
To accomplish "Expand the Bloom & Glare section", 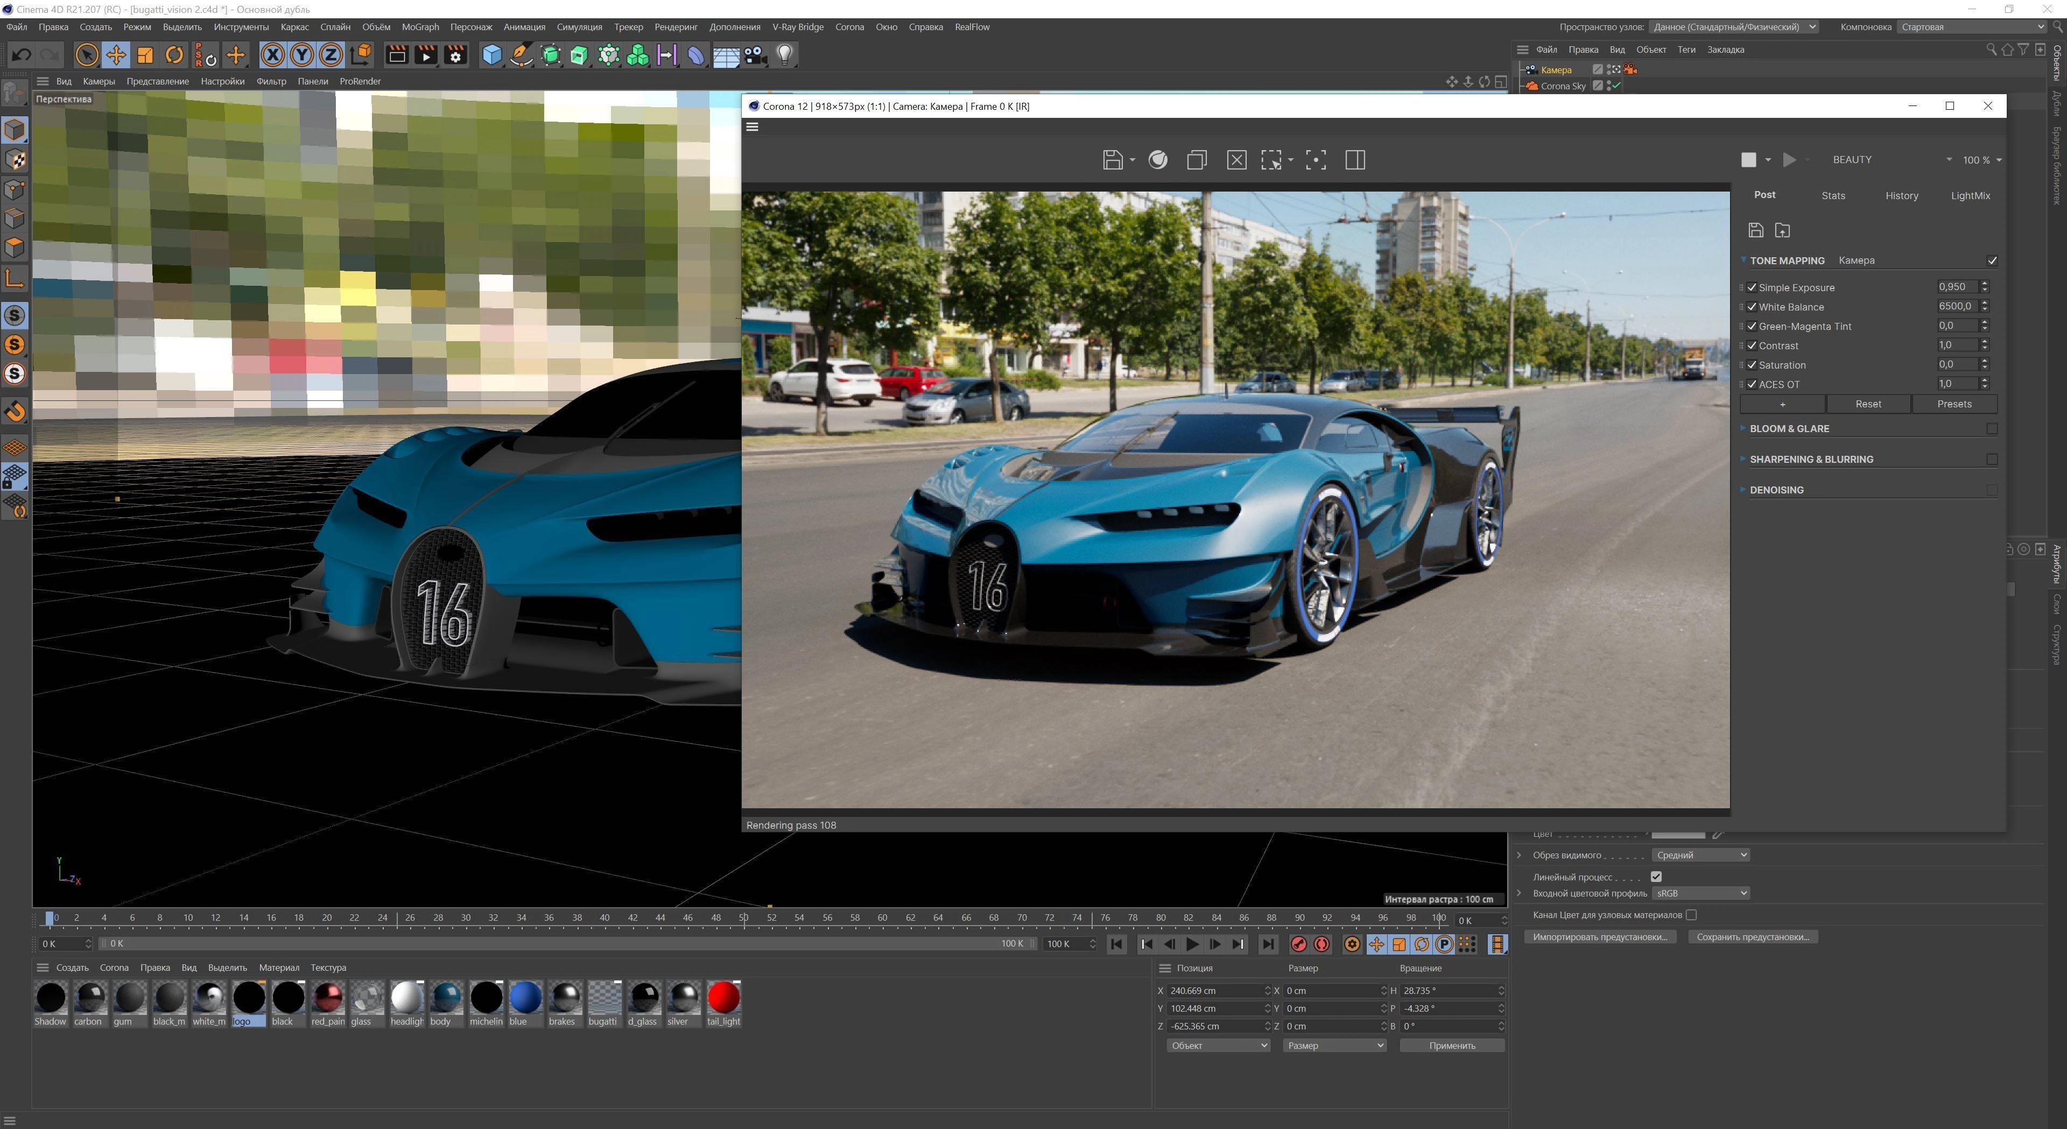I will click(1743, 428).
